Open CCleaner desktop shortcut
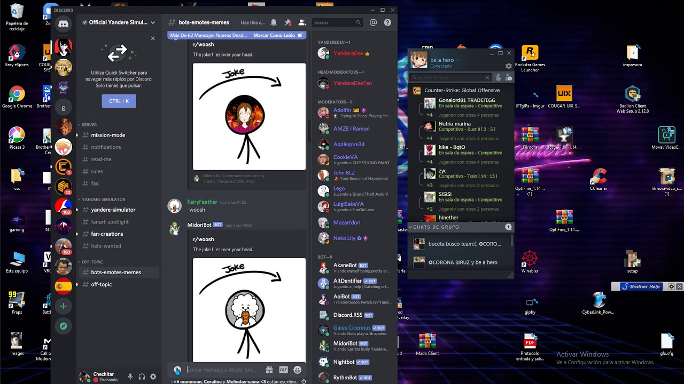684x384 pixels. [x=598, y=180]
